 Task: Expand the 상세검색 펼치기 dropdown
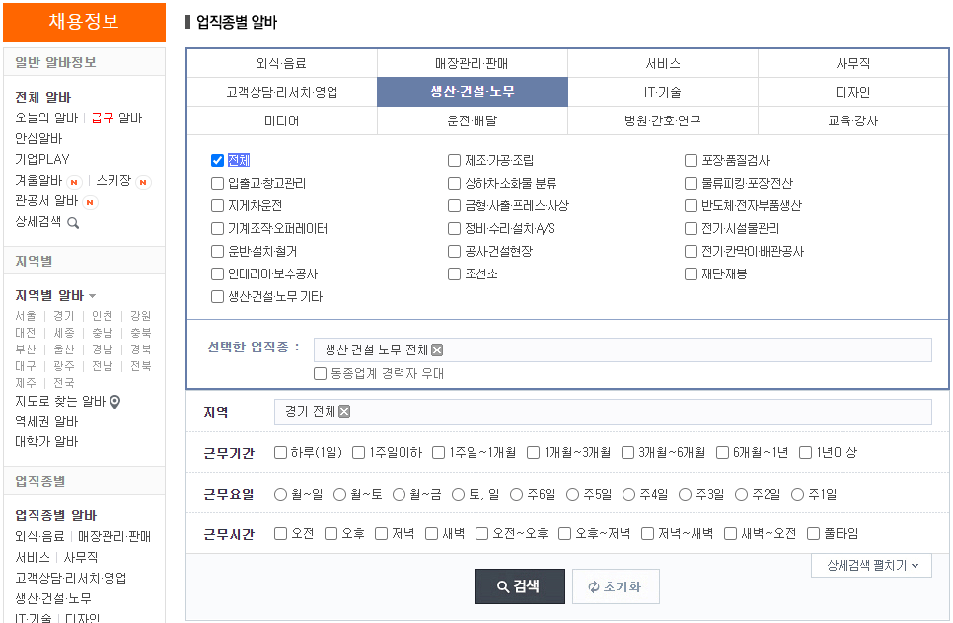(x=871, y=565)
